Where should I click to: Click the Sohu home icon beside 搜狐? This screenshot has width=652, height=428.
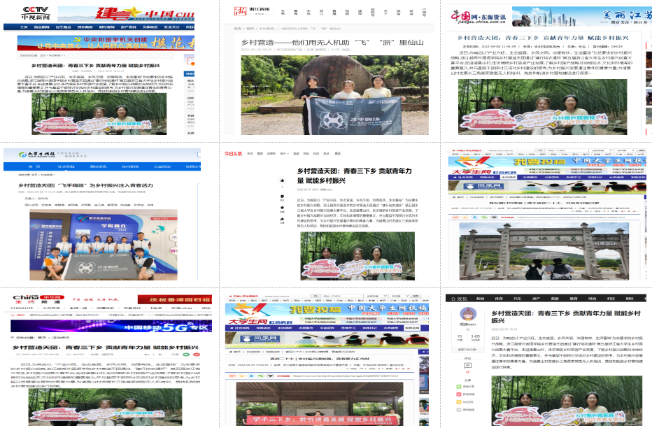(452, 297)
